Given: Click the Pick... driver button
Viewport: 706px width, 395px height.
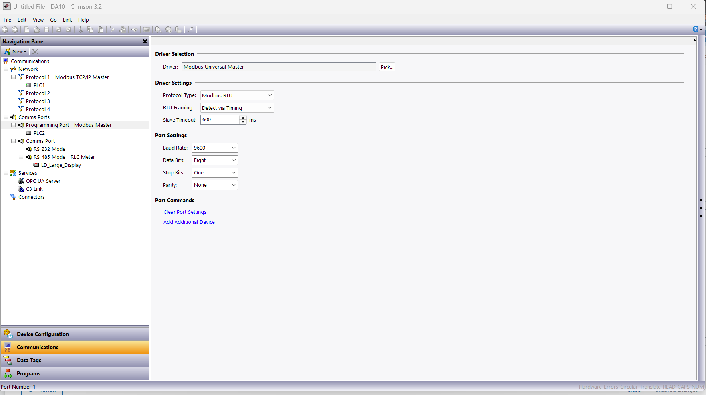Looking at the screenshot, I should pos(387,67).
